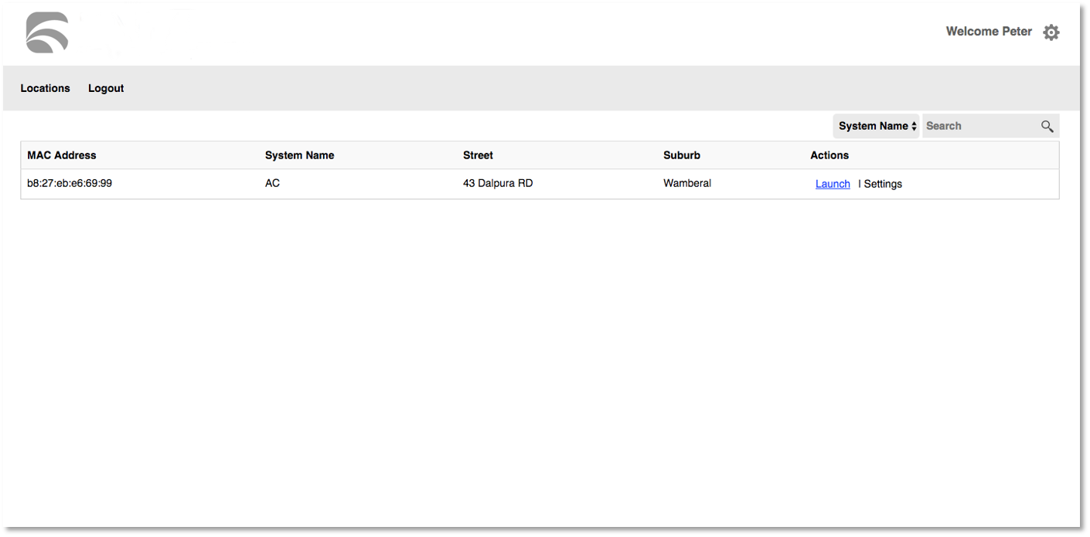This screenshot has width=1090, height=537.
Task: Click the Street column header
Action: 478,155
